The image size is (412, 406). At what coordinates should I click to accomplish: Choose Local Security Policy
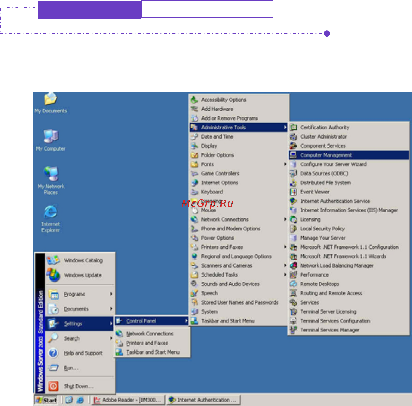click(x=349, y=229)
